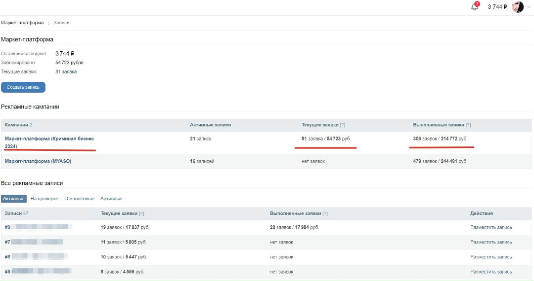Viewport: 534px width, 281px height.
Task: Click help icon beside Текущие заявки in campaigns table
Action: click(343, 125)
